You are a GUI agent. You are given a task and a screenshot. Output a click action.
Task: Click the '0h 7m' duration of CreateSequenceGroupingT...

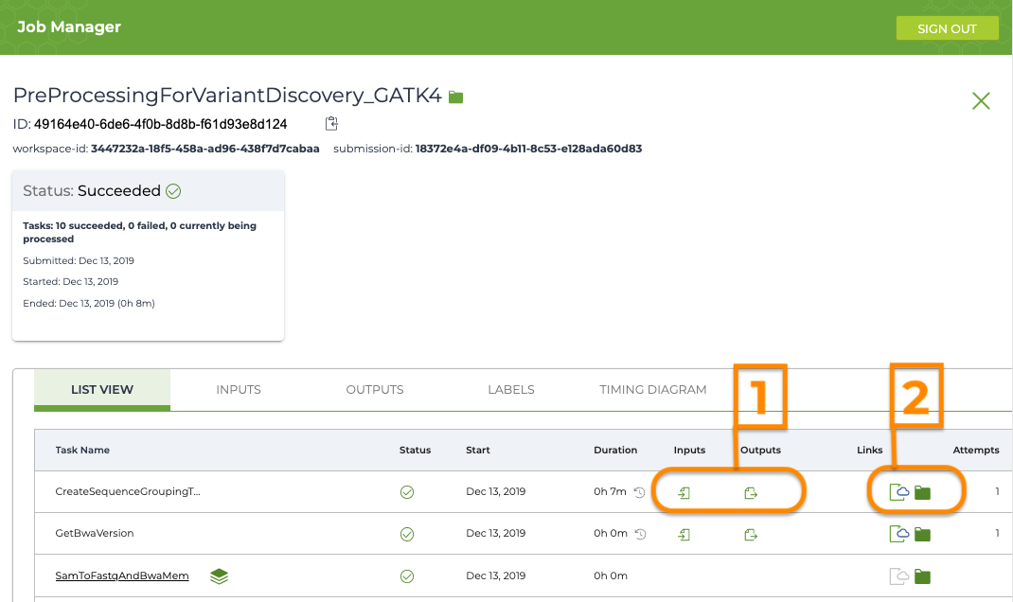[x=610, y=491]
